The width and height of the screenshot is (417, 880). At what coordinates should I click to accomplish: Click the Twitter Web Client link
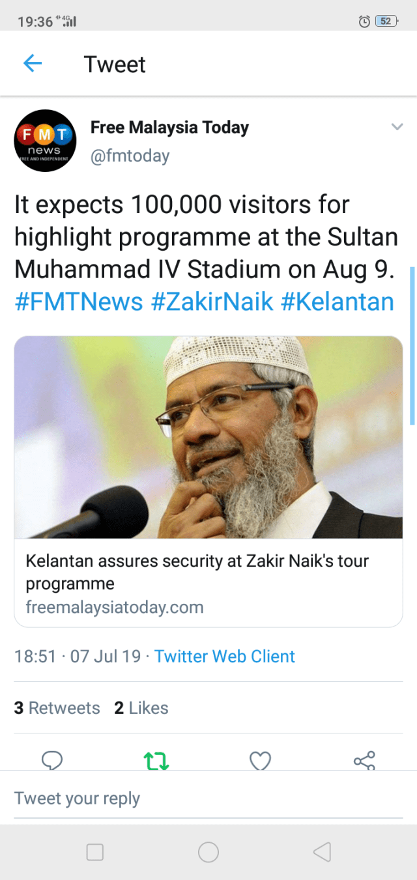pyautogui.click(x=225, y=656)
